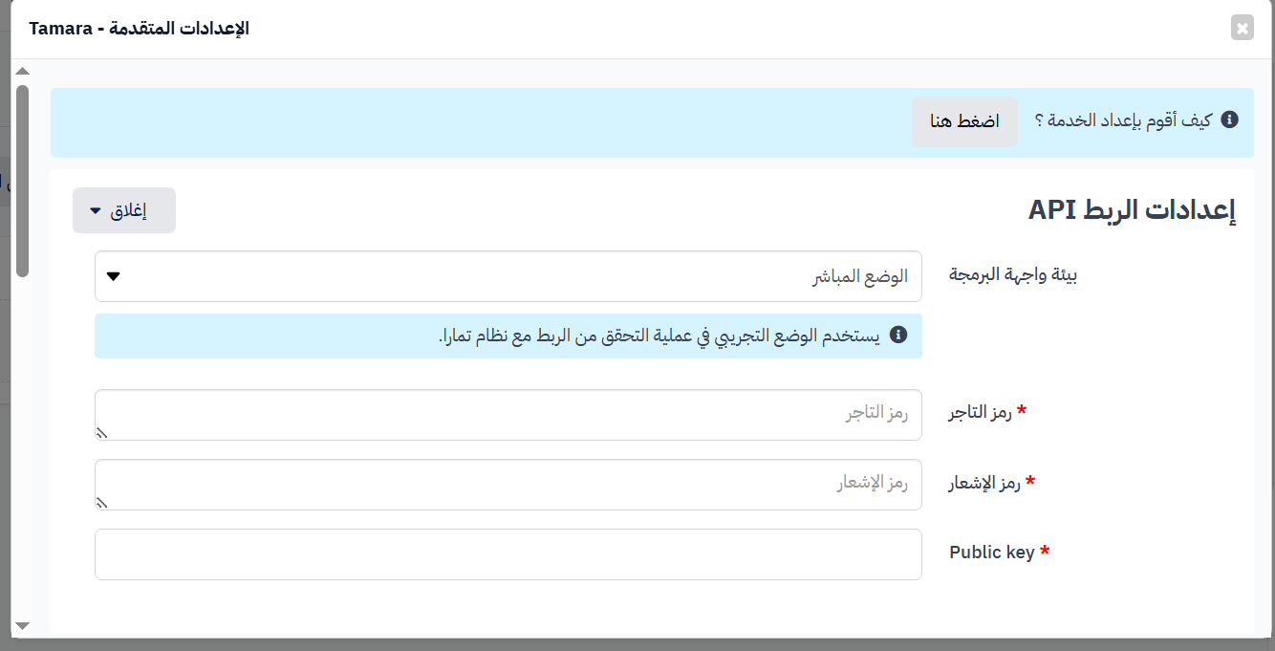Click the scrollbar up arrow
Image resolution: width=1275 pixels, height=651 pixels.
[22, 71]
